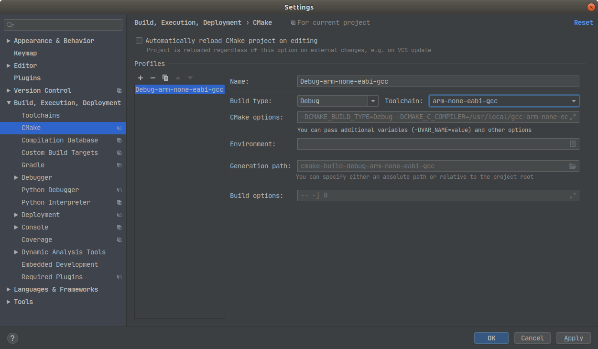
Task: Click project-level icon beside Deployment
Action: [119, 215]
